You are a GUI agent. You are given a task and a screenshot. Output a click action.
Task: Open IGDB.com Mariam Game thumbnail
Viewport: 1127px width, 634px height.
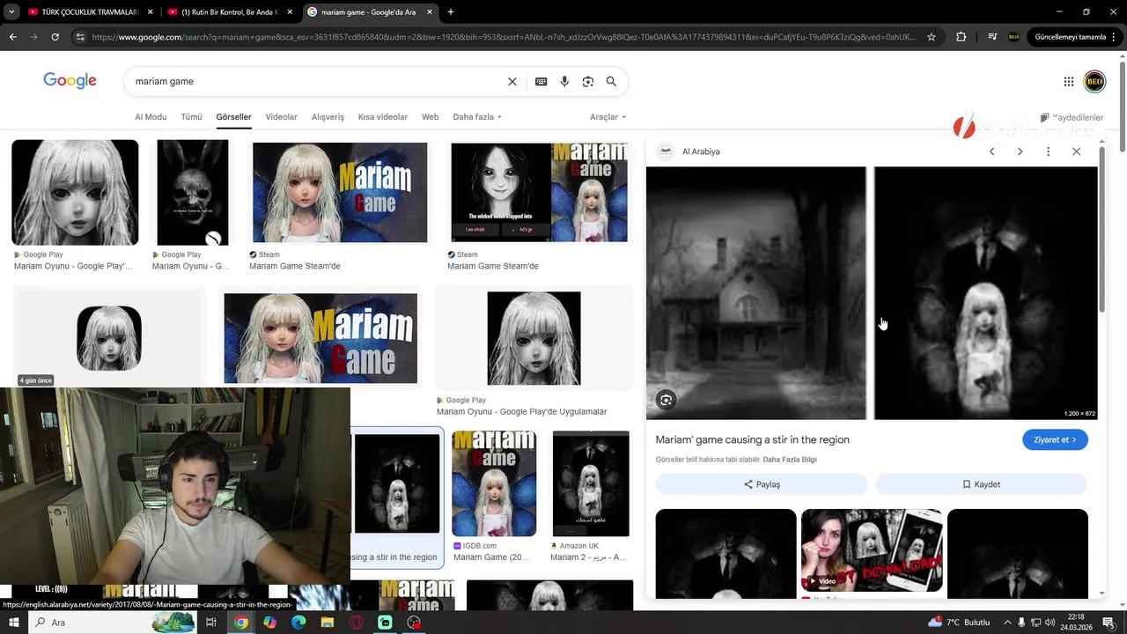click(494, 483)
